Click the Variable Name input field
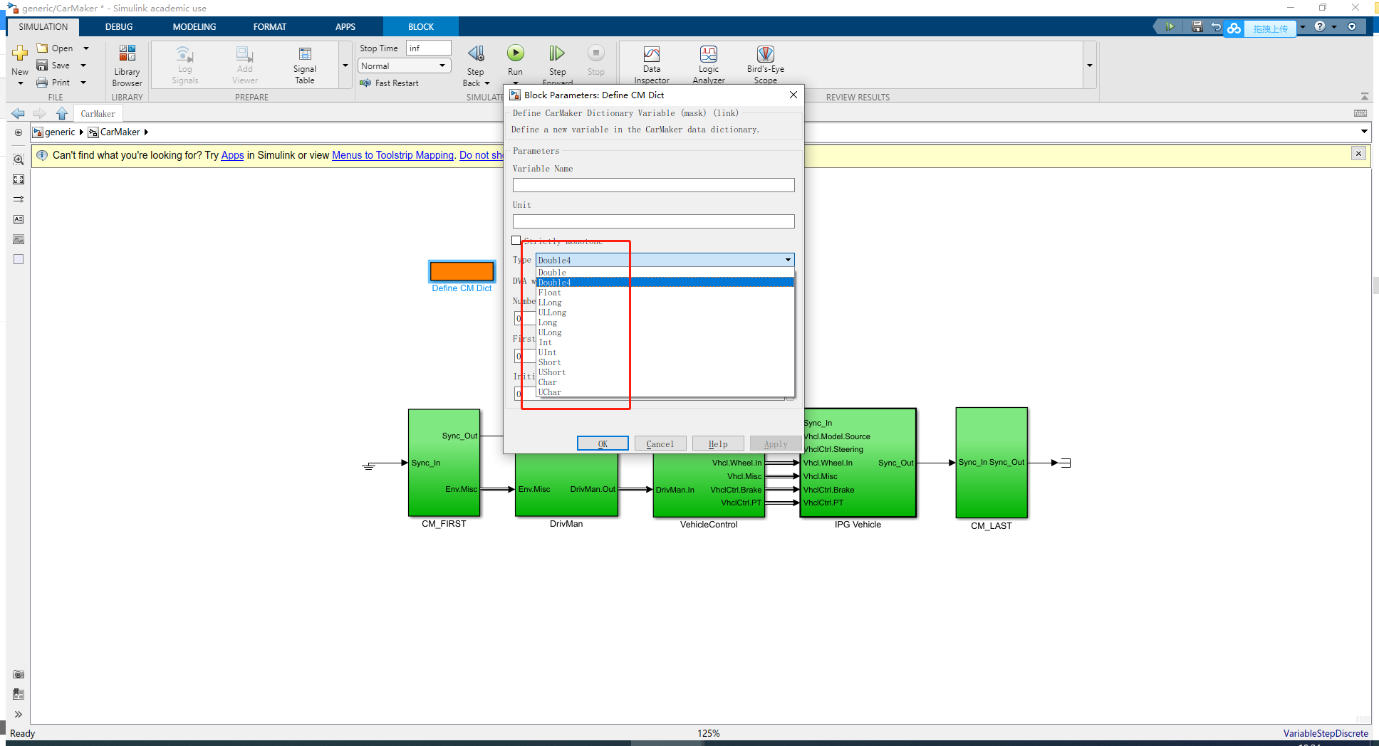Viewport: 1379px width, 746px height. click(653, 185)
